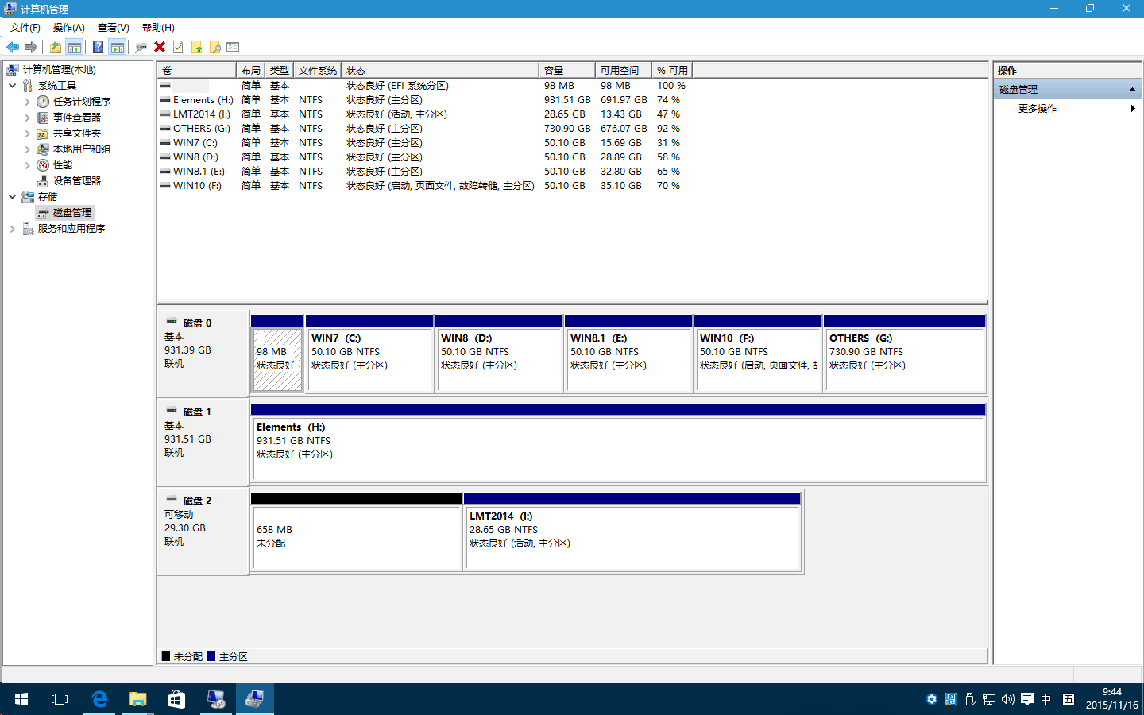Expand the 任务计划程序 node
This screenshot has height=715, width=1144.
[x=28, y=102]
